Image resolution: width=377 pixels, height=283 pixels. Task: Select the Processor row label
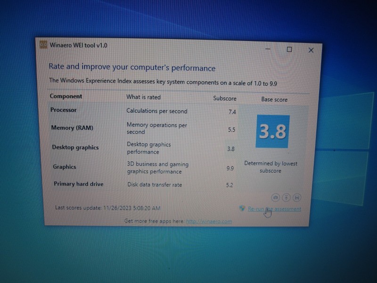click(x=64, y=110)
